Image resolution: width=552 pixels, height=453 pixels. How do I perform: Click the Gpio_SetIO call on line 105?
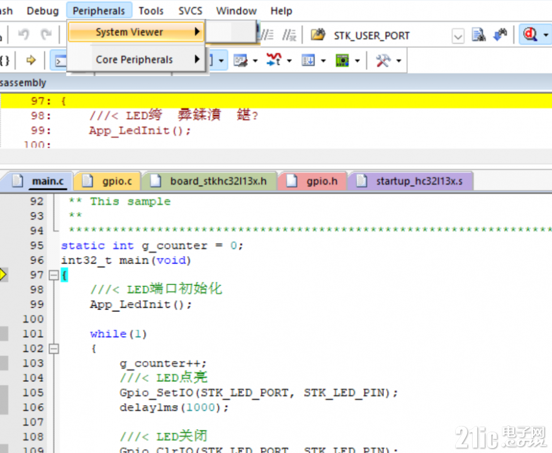pyautogui.click(x=259, y=393)
